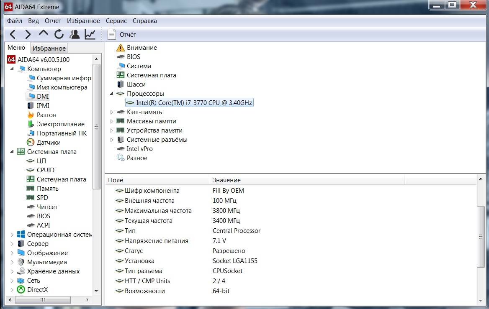Screen dimensions: 489x309
Task: Click the Разное gears icon
Action: click(121, 158)
